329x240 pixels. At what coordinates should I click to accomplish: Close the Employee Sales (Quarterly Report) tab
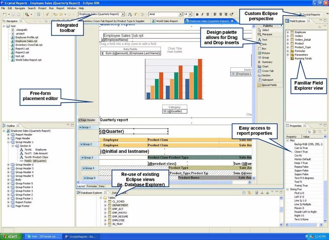(232, 21)
